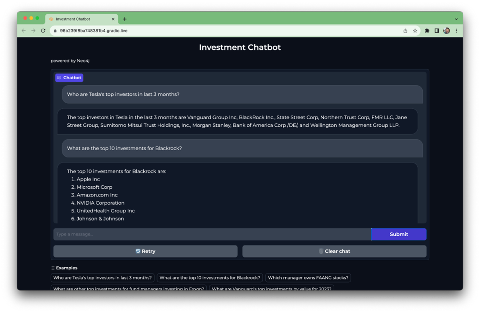Open the extensions puzzle icon
The width and height of the screenshot is (480, 313).
pos(427,31)
